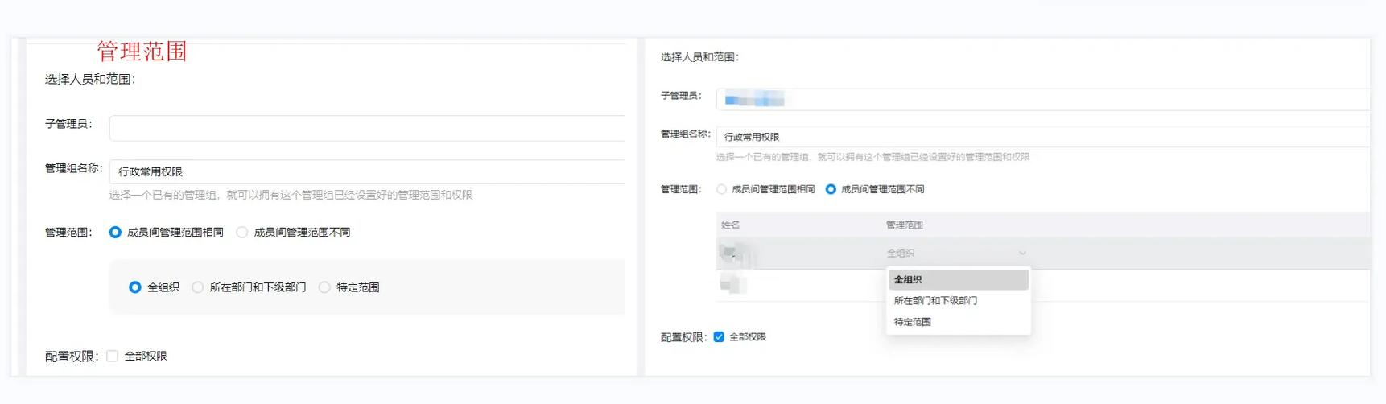Click the 选择一个已有的管理组 hint text in the right panel

point(872,157)
